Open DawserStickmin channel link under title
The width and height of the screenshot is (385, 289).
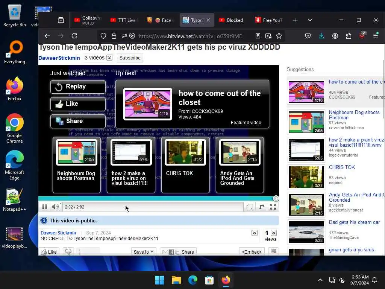point(59,58)
